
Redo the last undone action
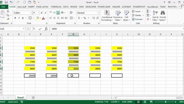(x=18, y=2)
